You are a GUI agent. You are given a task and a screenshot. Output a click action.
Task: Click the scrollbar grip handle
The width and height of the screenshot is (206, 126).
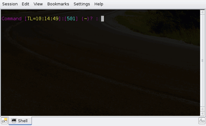click(202, 61)
